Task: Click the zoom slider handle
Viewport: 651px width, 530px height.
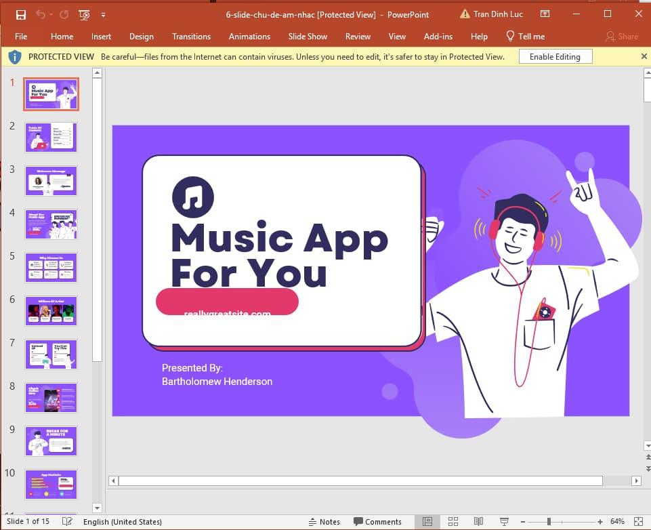Action: coord(549,521)
